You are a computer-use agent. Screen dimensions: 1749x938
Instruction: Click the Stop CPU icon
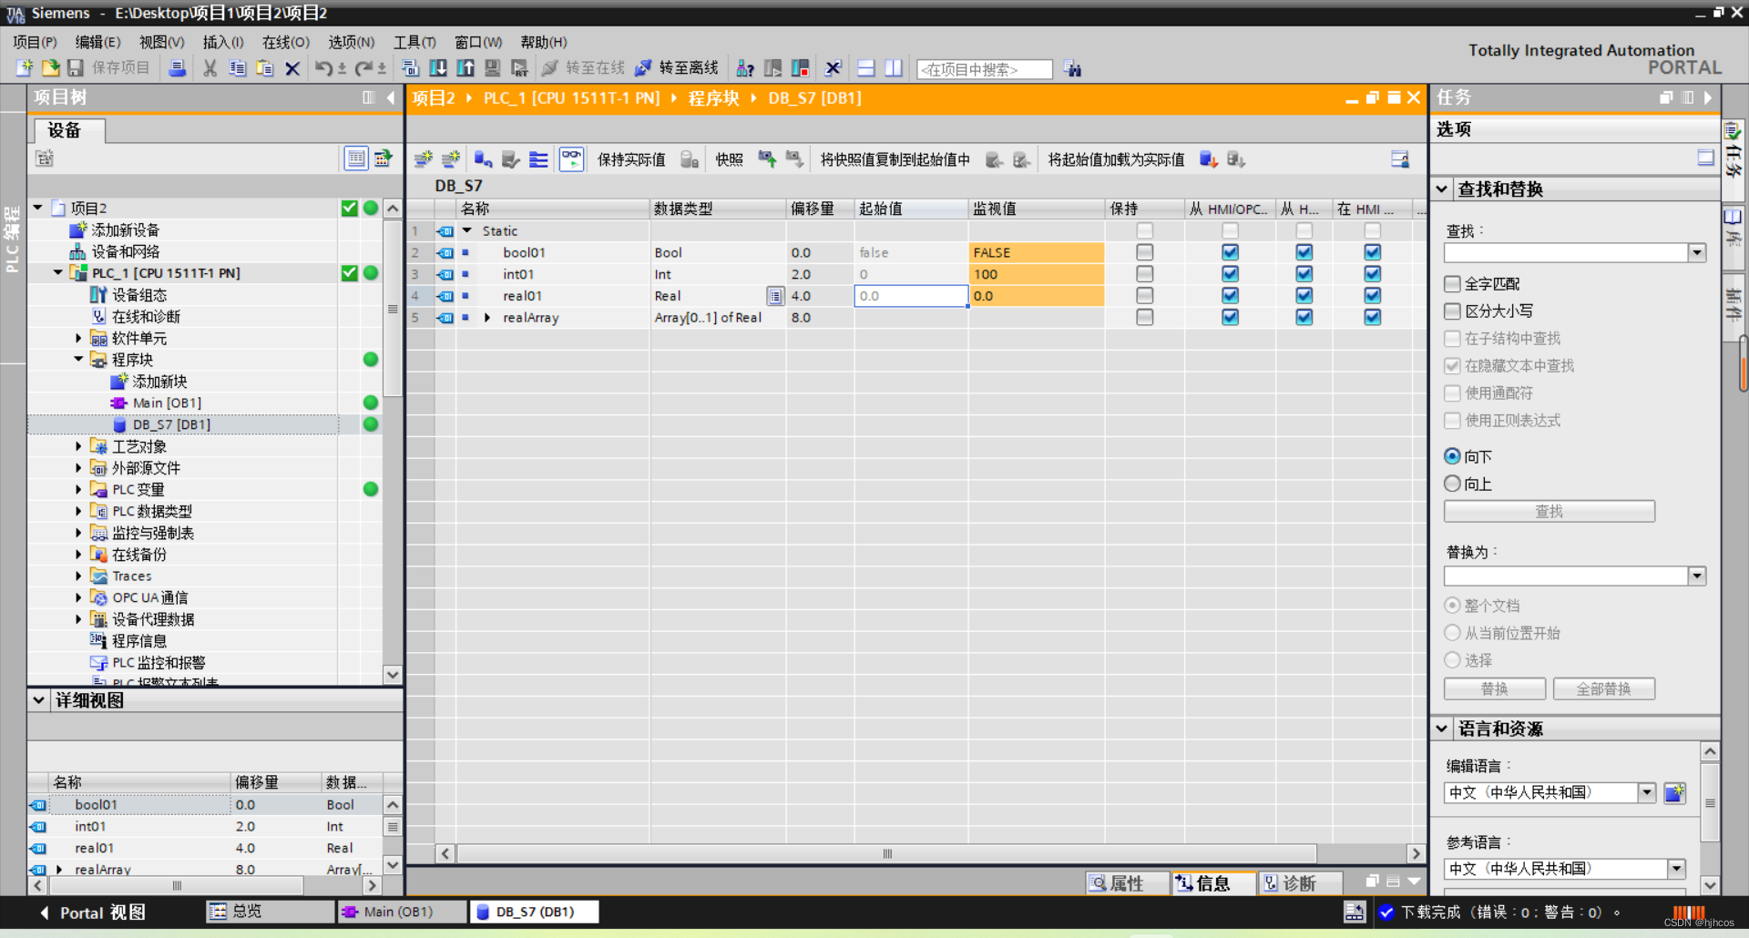801,68
